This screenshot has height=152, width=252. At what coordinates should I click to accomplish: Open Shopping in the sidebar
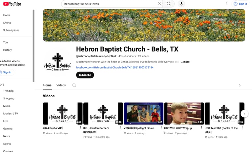click(x=9, y=98)
